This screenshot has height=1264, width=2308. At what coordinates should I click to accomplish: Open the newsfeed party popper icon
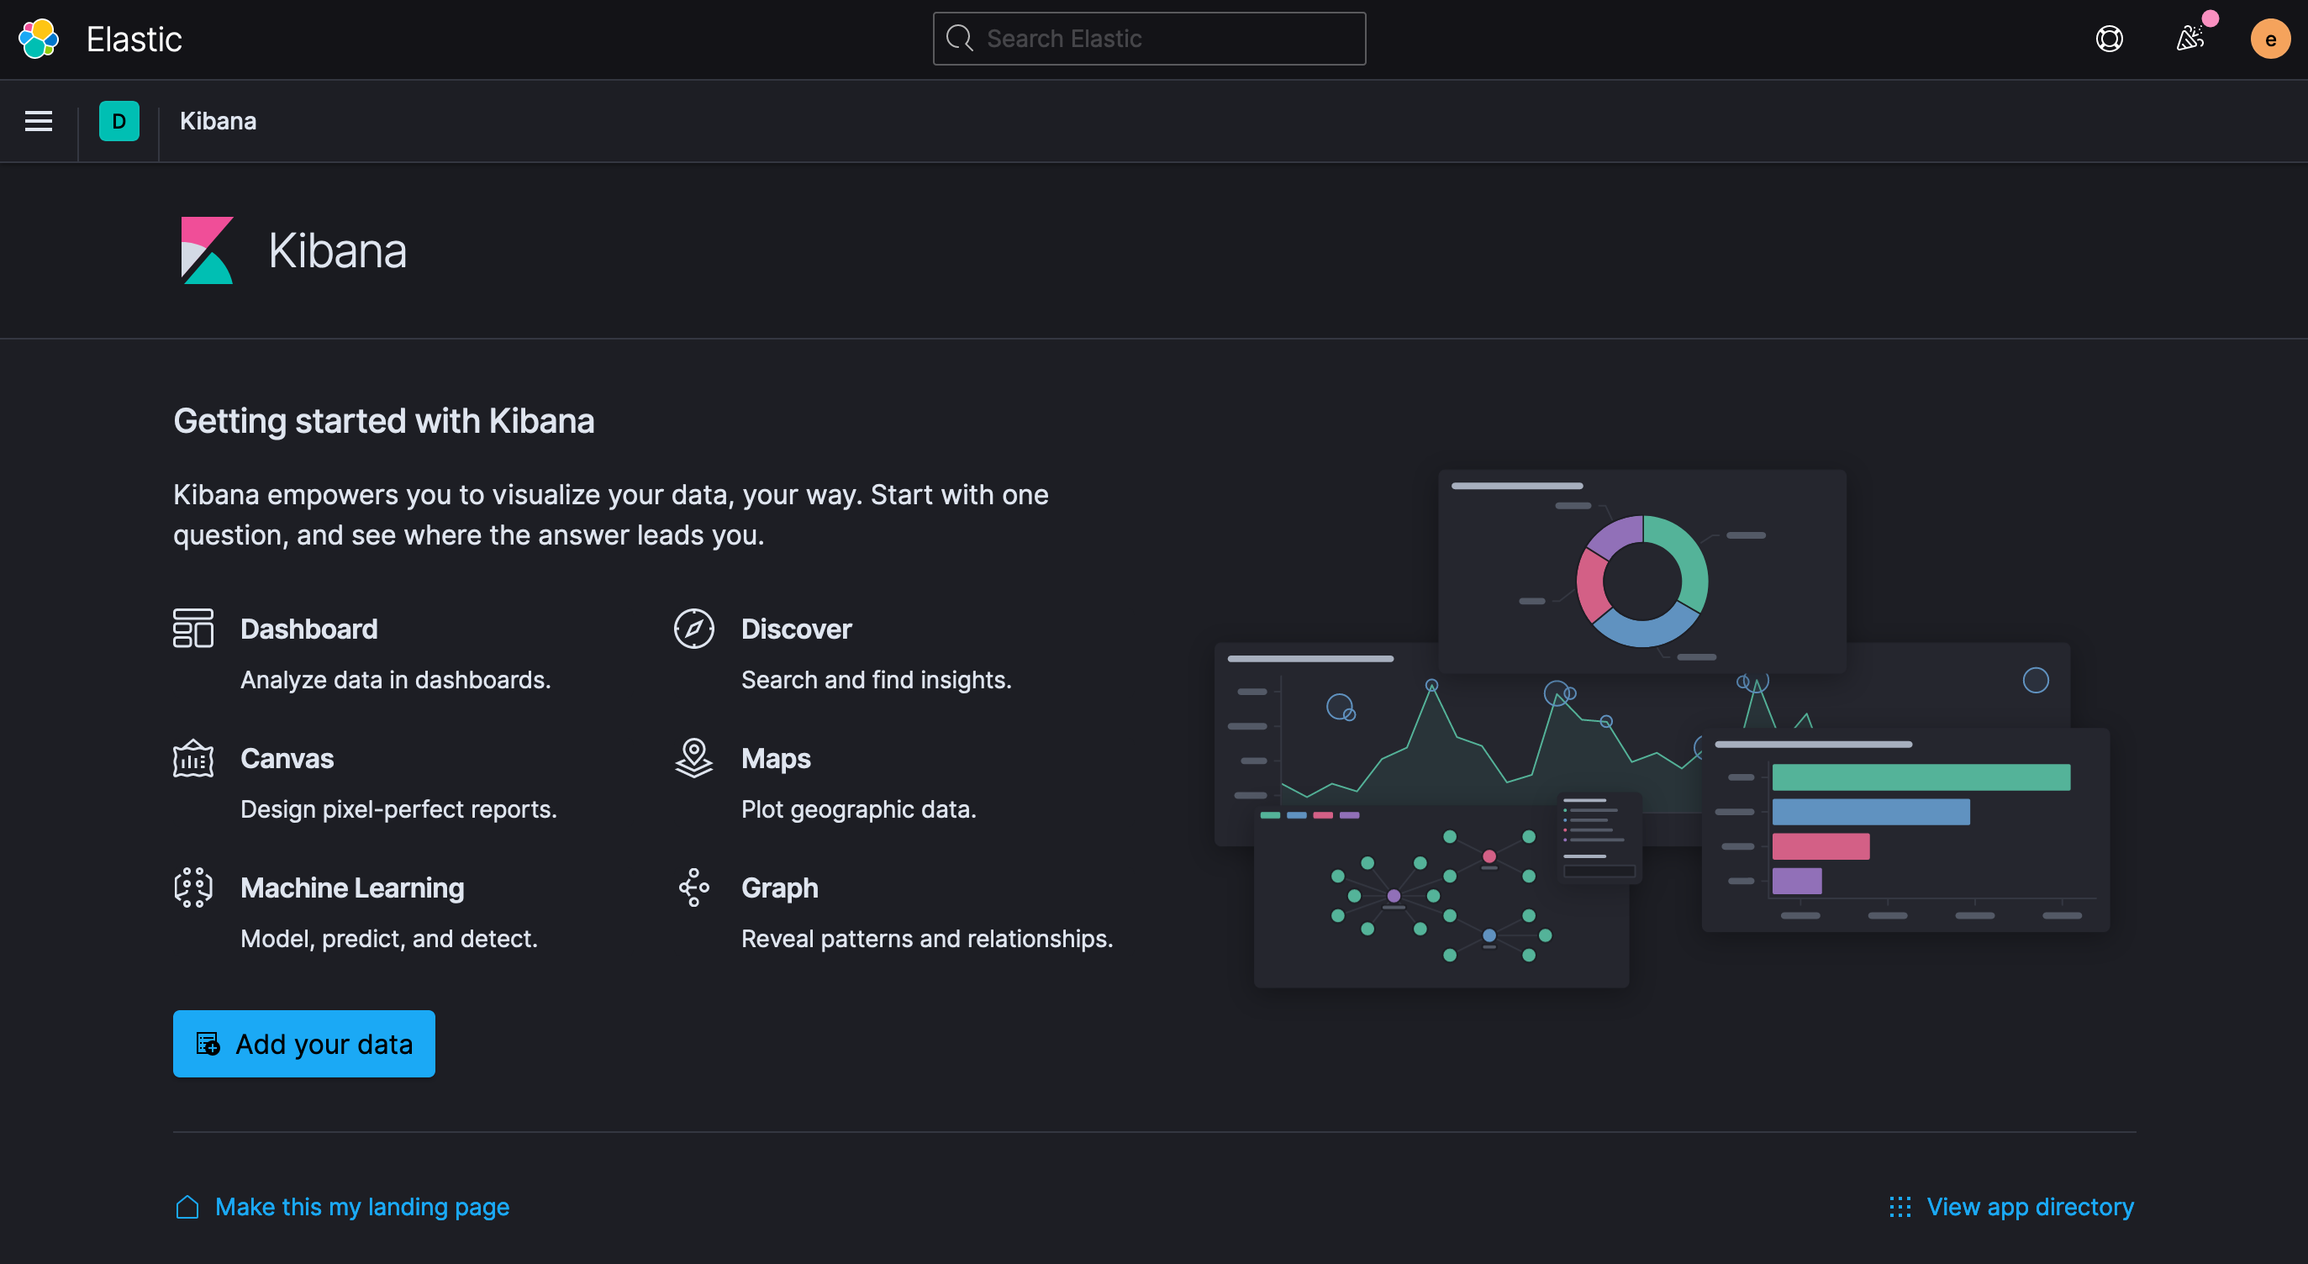point(2189,39)
